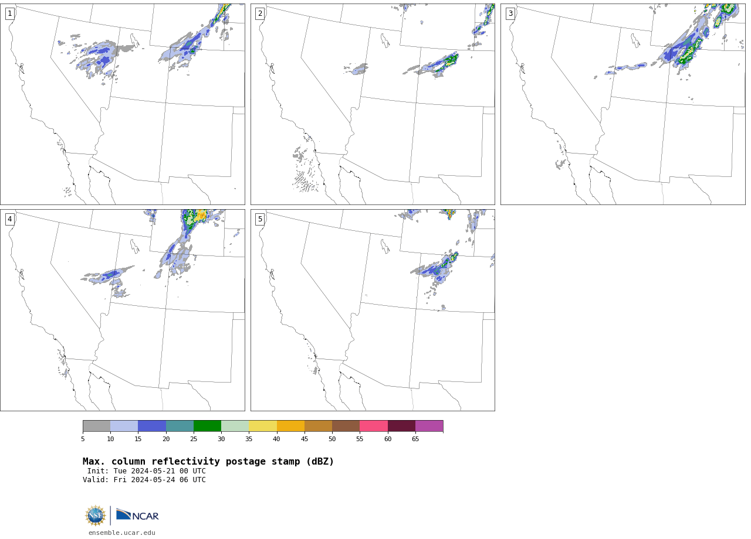Click the colorbar tick label 35
This screenshot has width=751, height=539.
tap(249, 439)
